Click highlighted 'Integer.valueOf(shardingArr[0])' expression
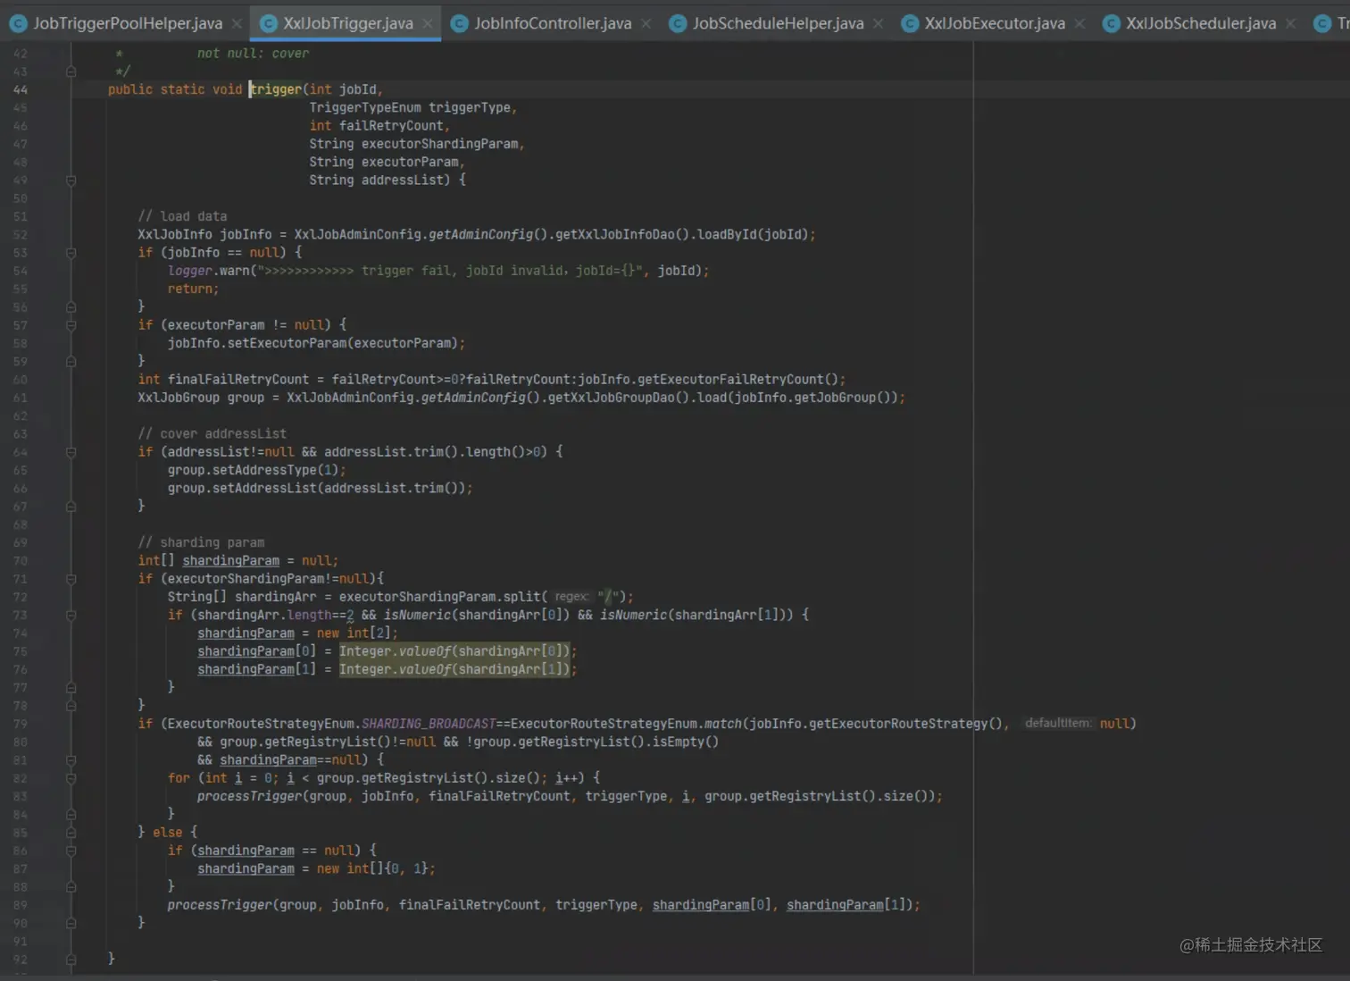Image resolution: width=1350 pixels, height=981 pixels. [454, 651]
